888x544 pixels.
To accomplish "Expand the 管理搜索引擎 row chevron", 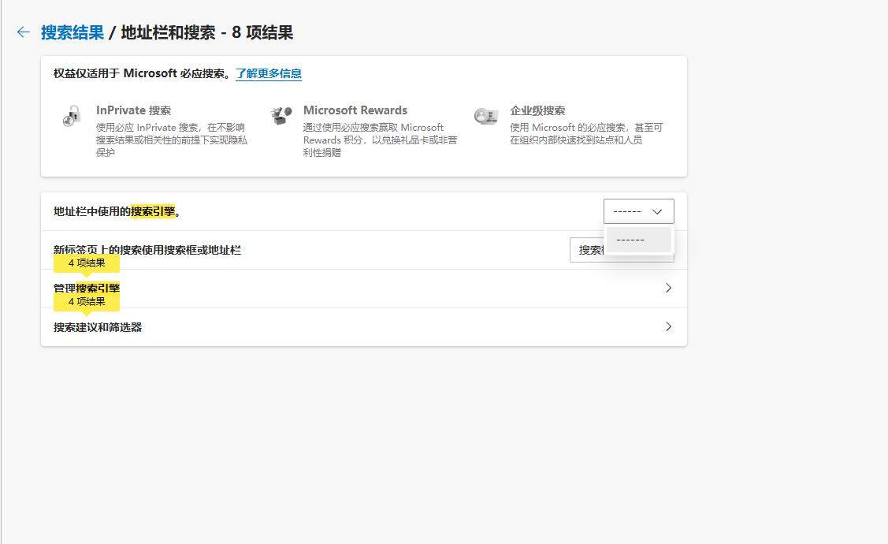I will coord(669,288).
